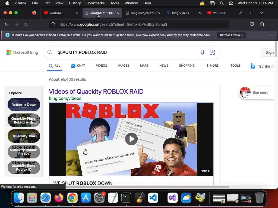Open System Settings from the dock
The height and width of the screenshot is (208, 278).
(99, 197)
